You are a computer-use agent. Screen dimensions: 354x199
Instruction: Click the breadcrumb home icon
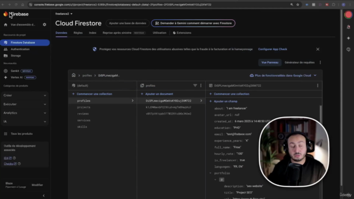(74, 75)
